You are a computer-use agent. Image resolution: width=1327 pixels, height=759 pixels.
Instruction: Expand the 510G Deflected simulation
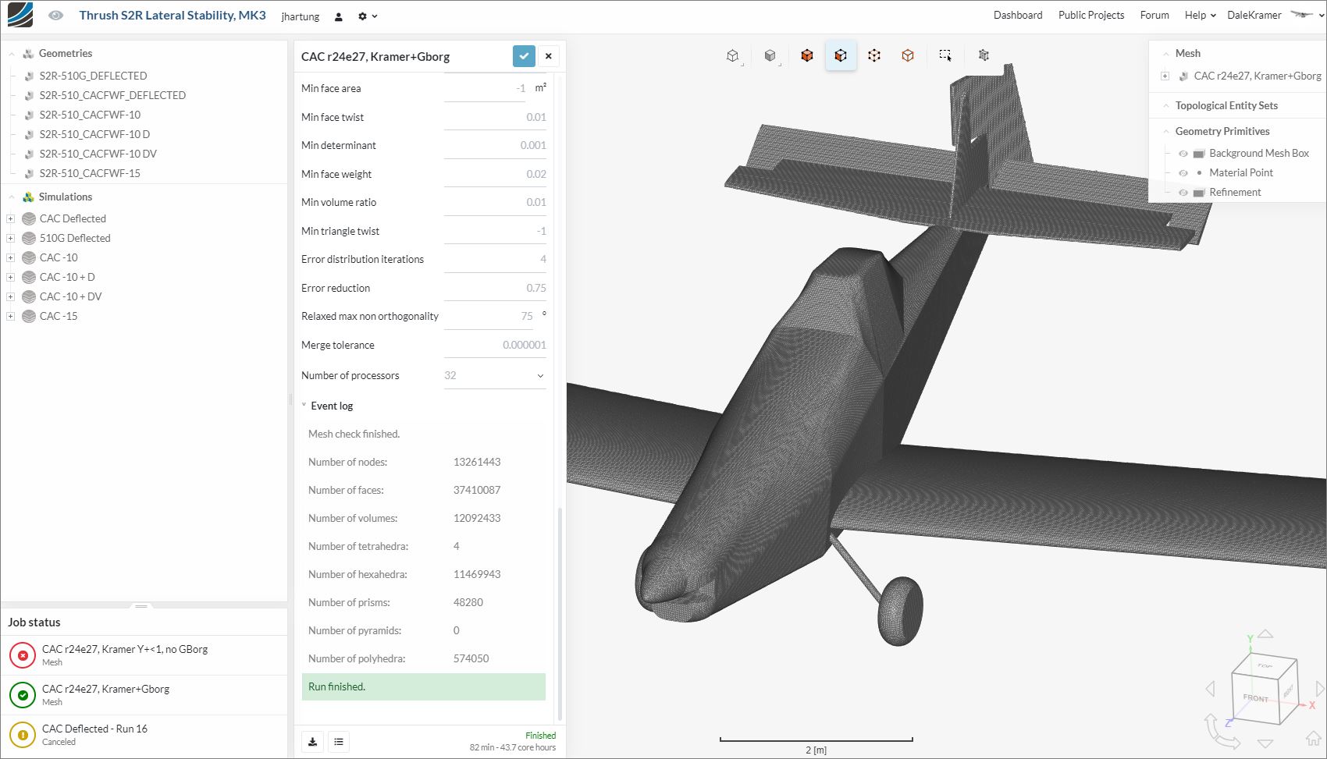(10, 238)
